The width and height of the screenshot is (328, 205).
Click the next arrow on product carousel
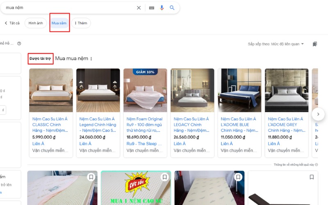click(318, 114)
